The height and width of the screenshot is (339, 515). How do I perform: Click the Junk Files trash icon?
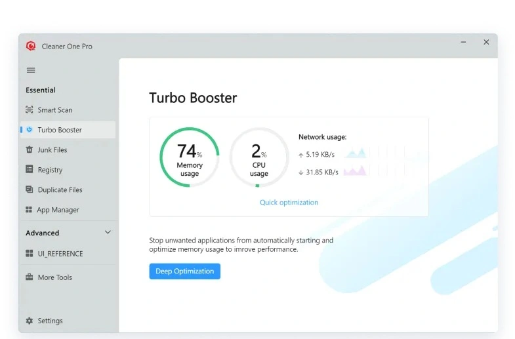(x=30, y=150)
